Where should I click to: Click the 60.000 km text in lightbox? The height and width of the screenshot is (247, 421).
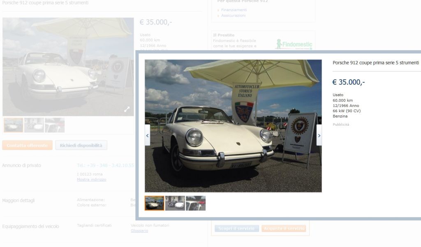click(342, 100)
